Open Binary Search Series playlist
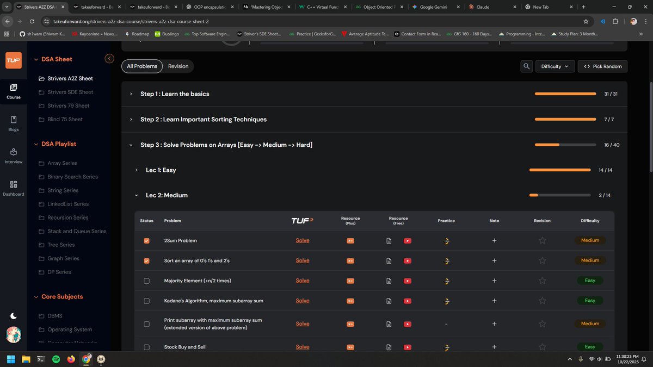The height and width of the screenshot is (367, 653). point(72,177)
